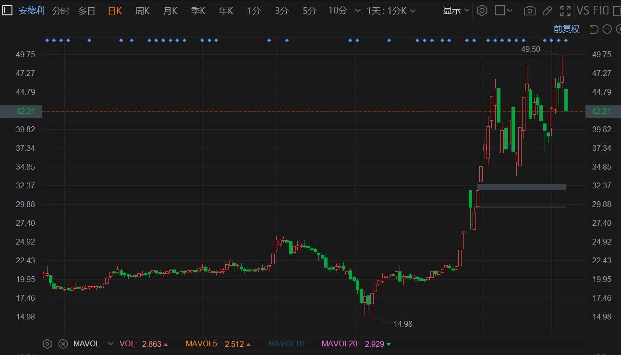Expand the 10分 interval dropdown arrow

(x=357, y=11)
